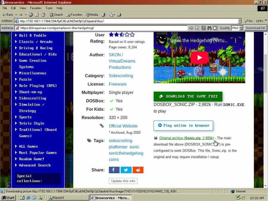Open the Favorites menu

click(x=36, y=8)
